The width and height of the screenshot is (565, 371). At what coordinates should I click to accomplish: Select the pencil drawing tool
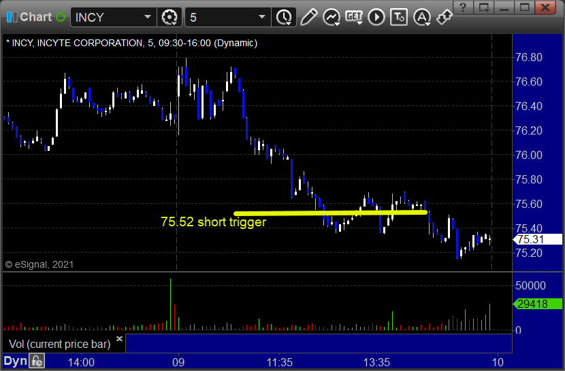308,17
